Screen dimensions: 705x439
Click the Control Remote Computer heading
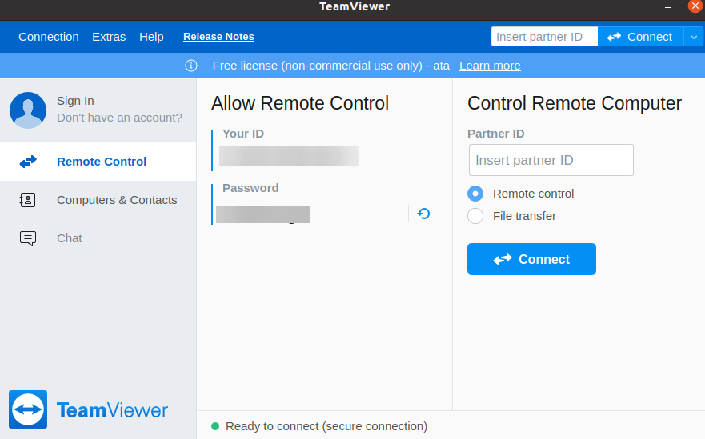574,103
